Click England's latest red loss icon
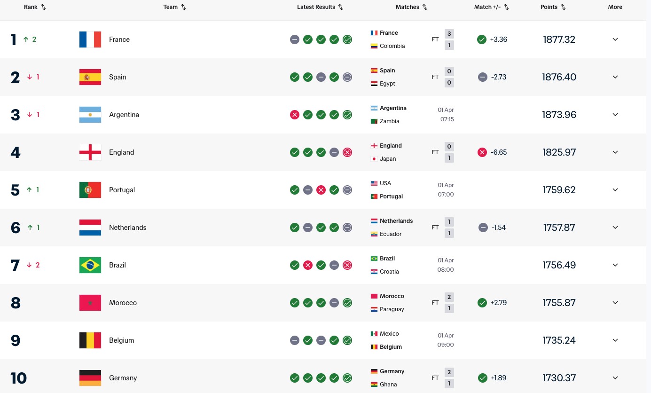 point(347,152)
